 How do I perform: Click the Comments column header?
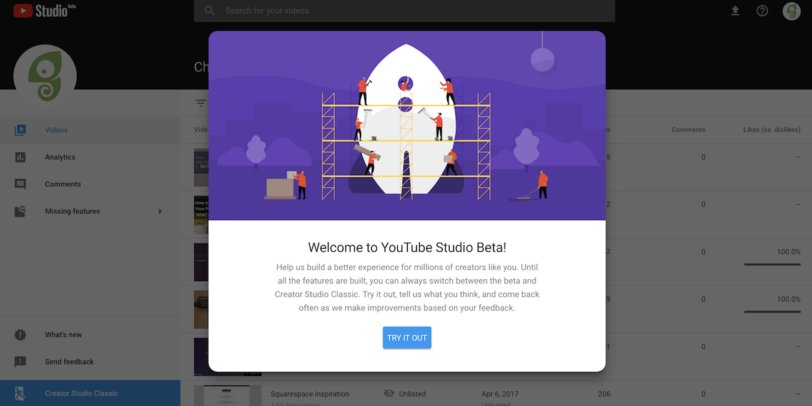coord(688,130)
